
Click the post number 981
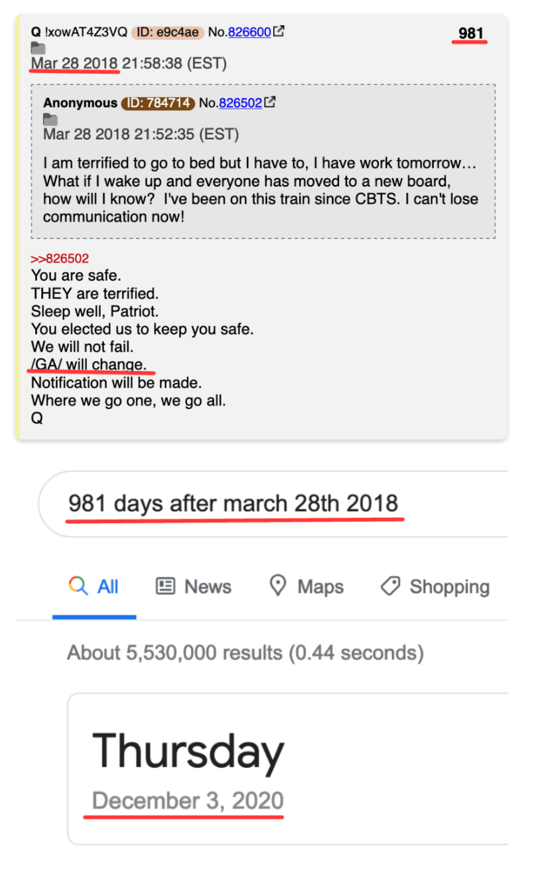click(x=471, y=33)
